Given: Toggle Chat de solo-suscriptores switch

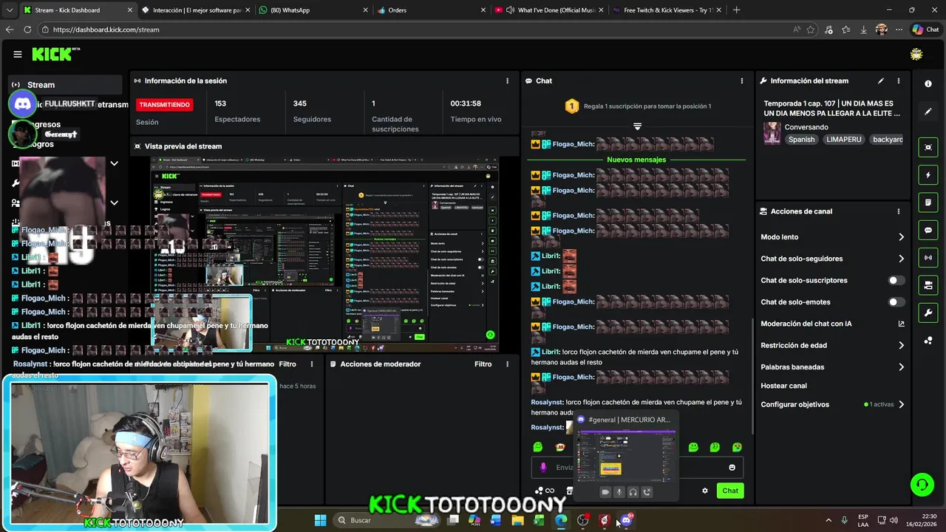Looking at the screenshot, I should point(896,281).
